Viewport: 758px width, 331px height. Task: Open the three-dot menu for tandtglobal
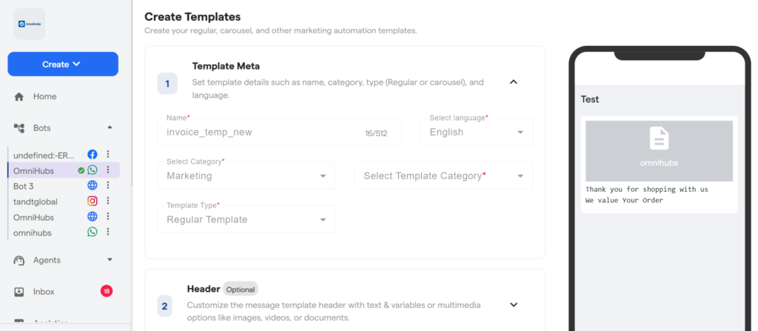click(x=108, y=201)
